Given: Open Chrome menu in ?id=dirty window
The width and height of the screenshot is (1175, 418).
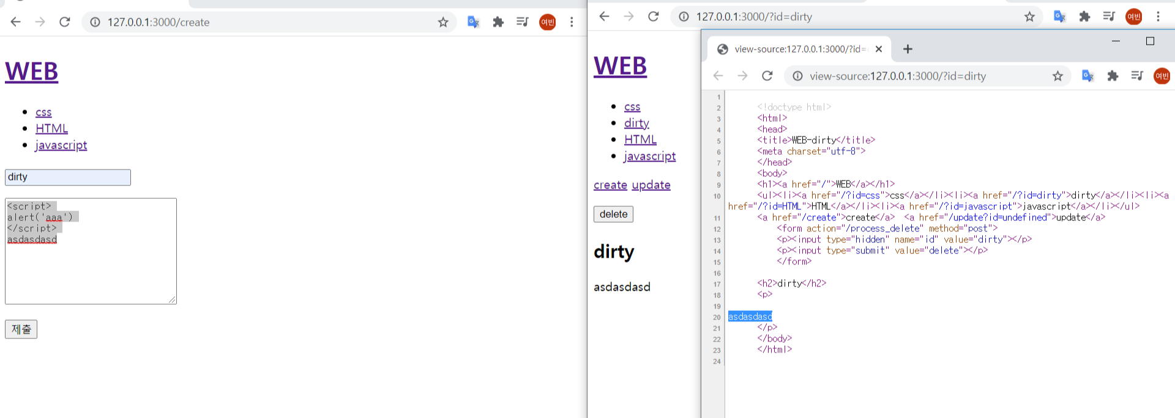Looking at the screenshot, I should 1158,17.
